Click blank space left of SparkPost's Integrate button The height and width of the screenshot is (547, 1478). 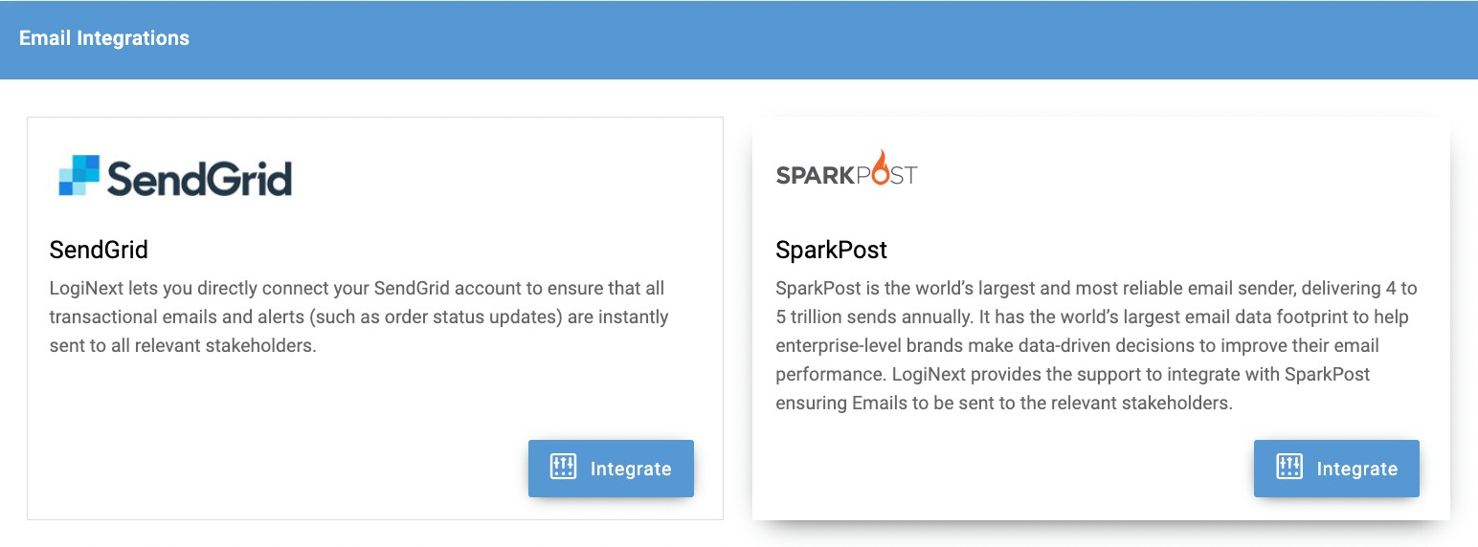click(x=1005, y=469)
